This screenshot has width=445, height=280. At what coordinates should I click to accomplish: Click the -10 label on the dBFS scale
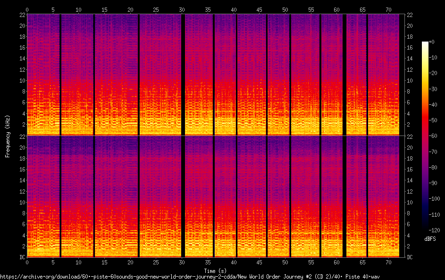coord(433,57)
